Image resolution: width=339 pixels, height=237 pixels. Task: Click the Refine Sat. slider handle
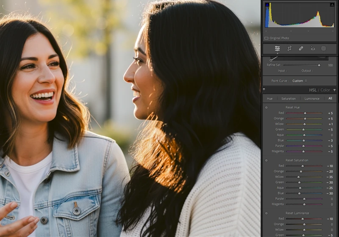coord(319,65)
